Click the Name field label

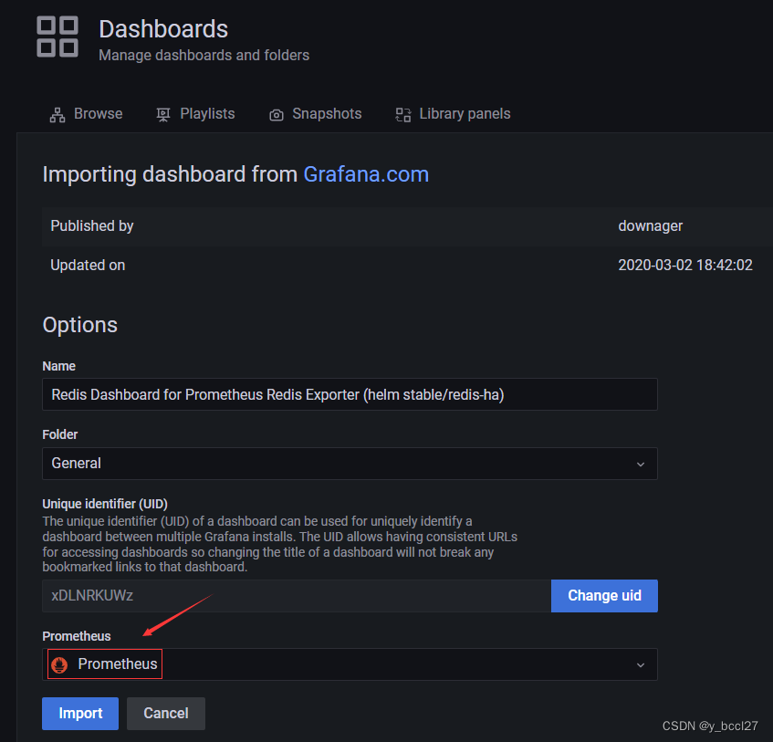58,366
